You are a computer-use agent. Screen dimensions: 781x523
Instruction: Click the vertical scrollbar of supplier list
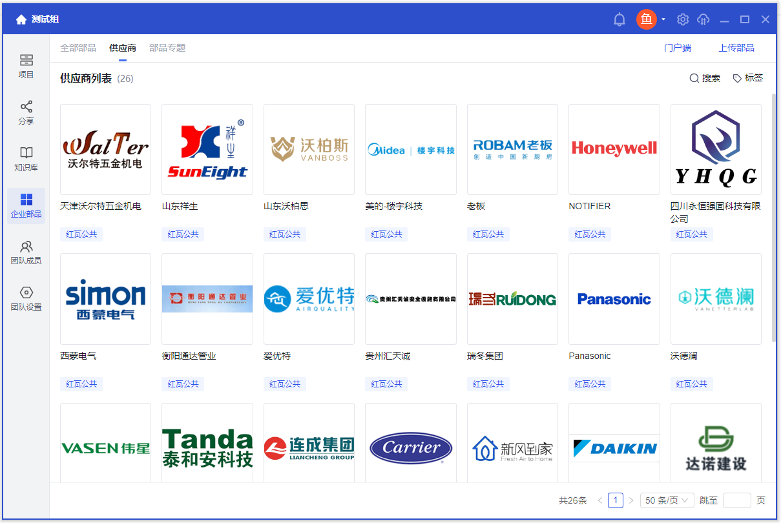click(x=774, y=218)
